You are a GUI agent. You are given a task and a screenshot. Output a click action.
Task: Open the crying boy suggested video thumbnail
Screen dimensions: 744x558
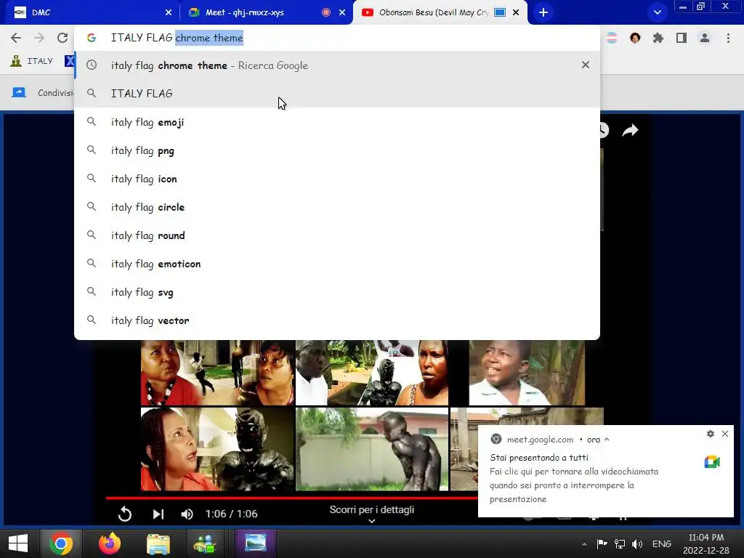tap(527, 373)
